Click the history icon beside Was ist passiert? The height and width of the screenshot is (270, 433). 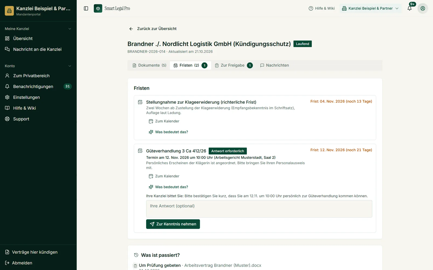(136, 255)
